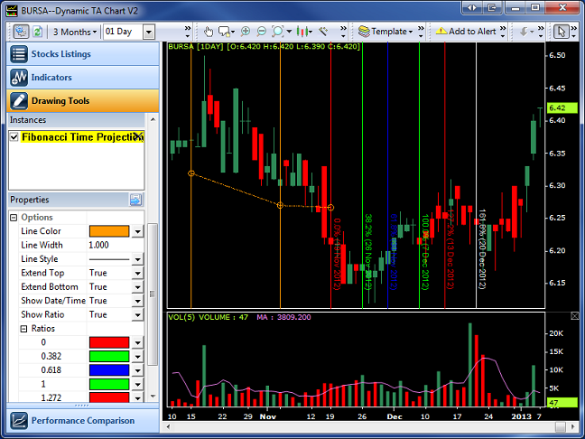Expand overflow chevron after 01 Day
Viewport: 585px width, 439px height.
coord(188,32)
